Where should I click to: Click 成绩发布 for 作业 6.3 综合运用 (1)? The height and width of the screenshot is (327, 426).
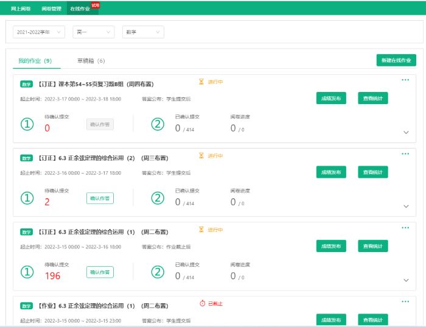point(331,320)
